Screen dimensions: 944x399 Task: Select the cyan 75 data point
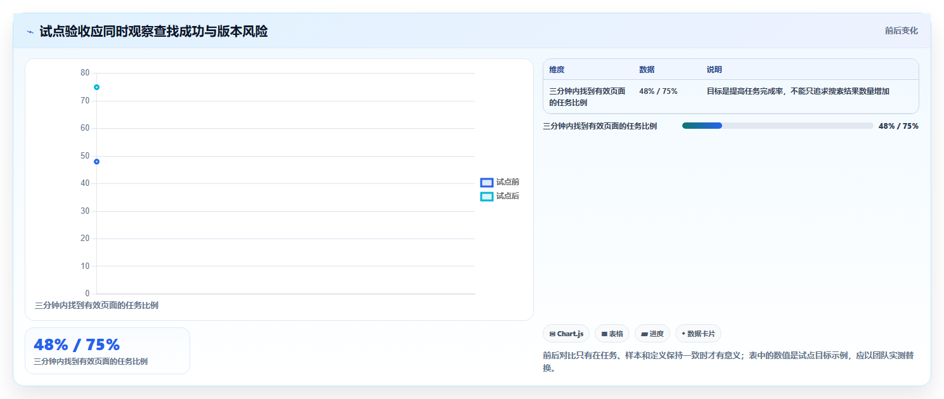[x=96, y=87]
